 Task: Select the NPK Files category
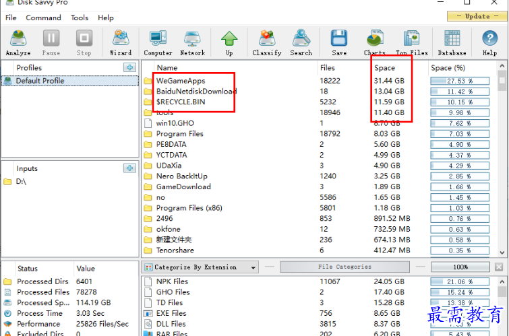click(319, 281)
